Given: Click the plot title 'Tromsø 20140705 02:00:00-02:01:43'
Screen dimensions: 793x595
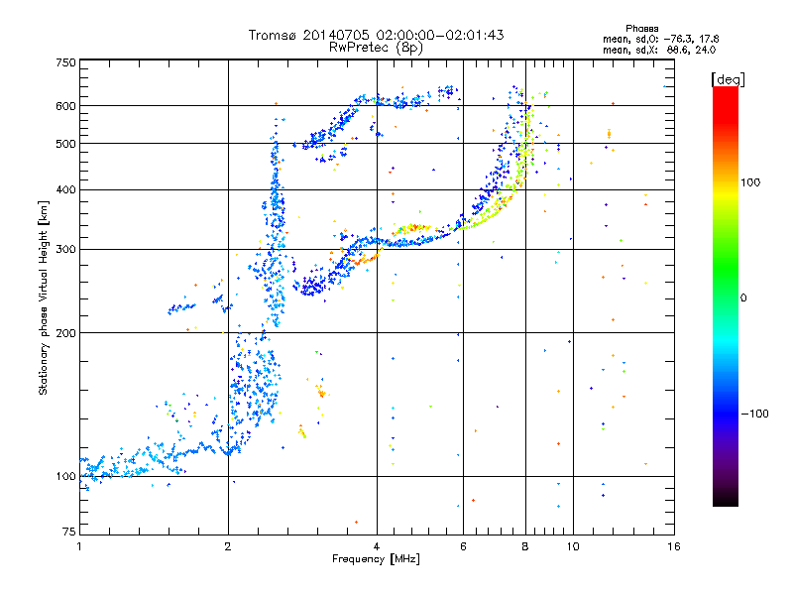Looking at the screenshot, I should click(x=376, y=35).
